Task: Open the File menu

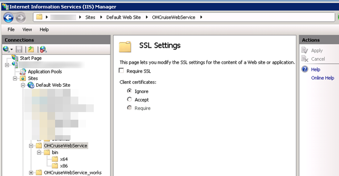Action: (11, 30)
